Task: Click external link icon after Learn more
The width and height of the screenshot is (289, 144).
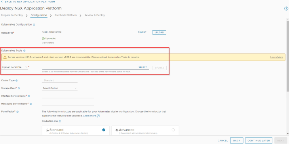Action: point(98,116)
